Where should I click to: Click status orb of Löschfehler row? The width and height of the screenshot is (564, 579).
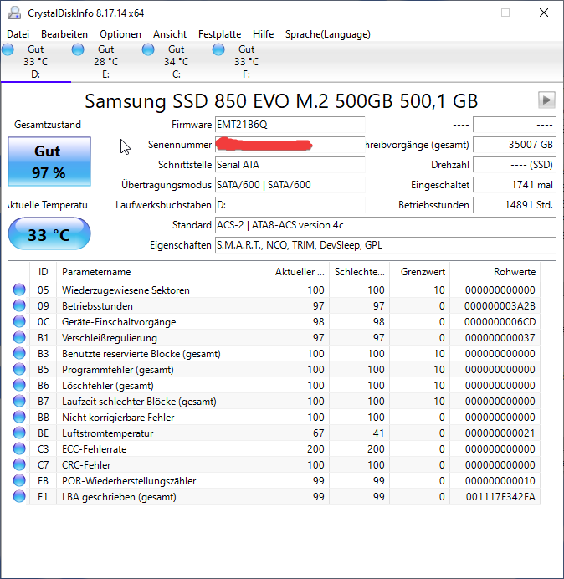pyautogui.click(x=19, y=385)
